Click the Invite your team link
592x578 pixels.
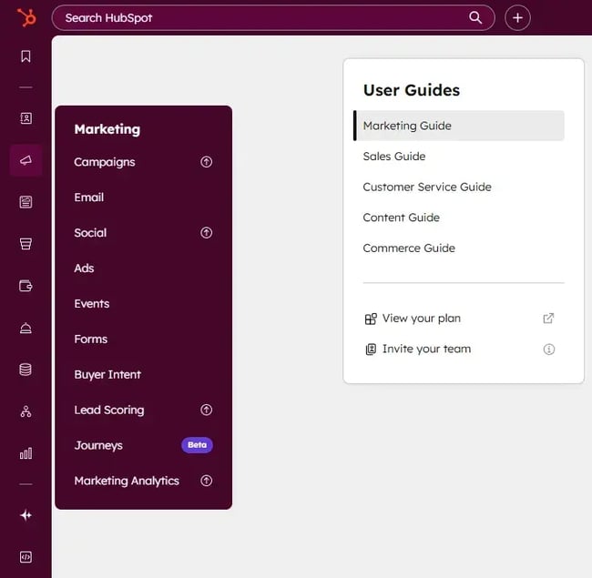tap(426, 349)
